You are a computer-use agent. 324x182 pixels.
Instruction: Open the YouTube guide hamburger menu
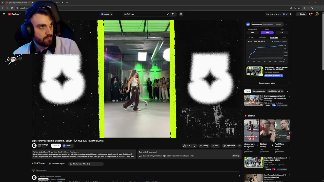pos(4,14)
